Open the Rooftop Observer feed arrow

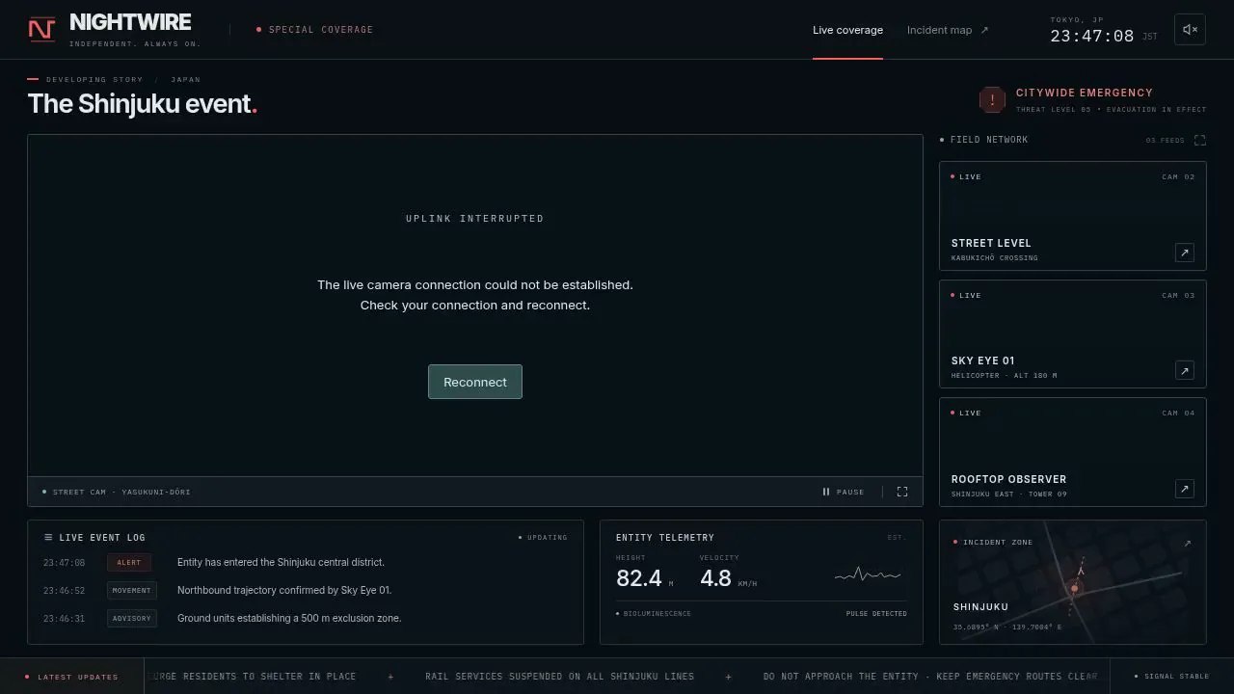coord(1185,489)
